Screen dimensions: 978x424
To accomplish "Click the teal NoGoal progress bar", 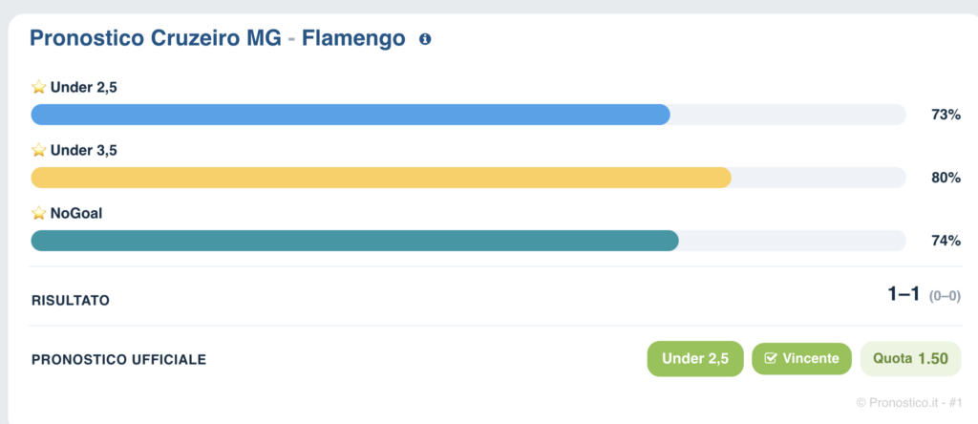I will [468, 241].
